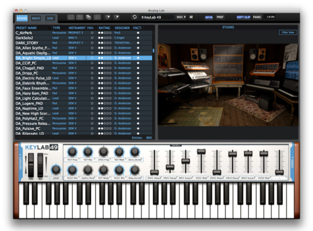Screen dimensions: 313x231
Task: Open the KeyLab 49 controller dropdown
Action: tap(157, 18)
